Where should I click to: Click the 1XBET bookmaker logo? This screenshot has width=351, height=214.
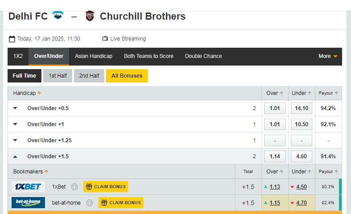(28, 187)
